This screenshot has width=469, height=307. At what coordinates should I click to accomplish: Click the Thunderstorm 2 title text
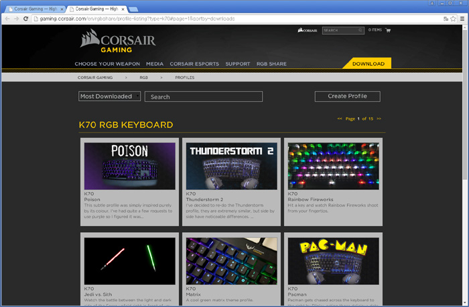click(x=204, y=199)
